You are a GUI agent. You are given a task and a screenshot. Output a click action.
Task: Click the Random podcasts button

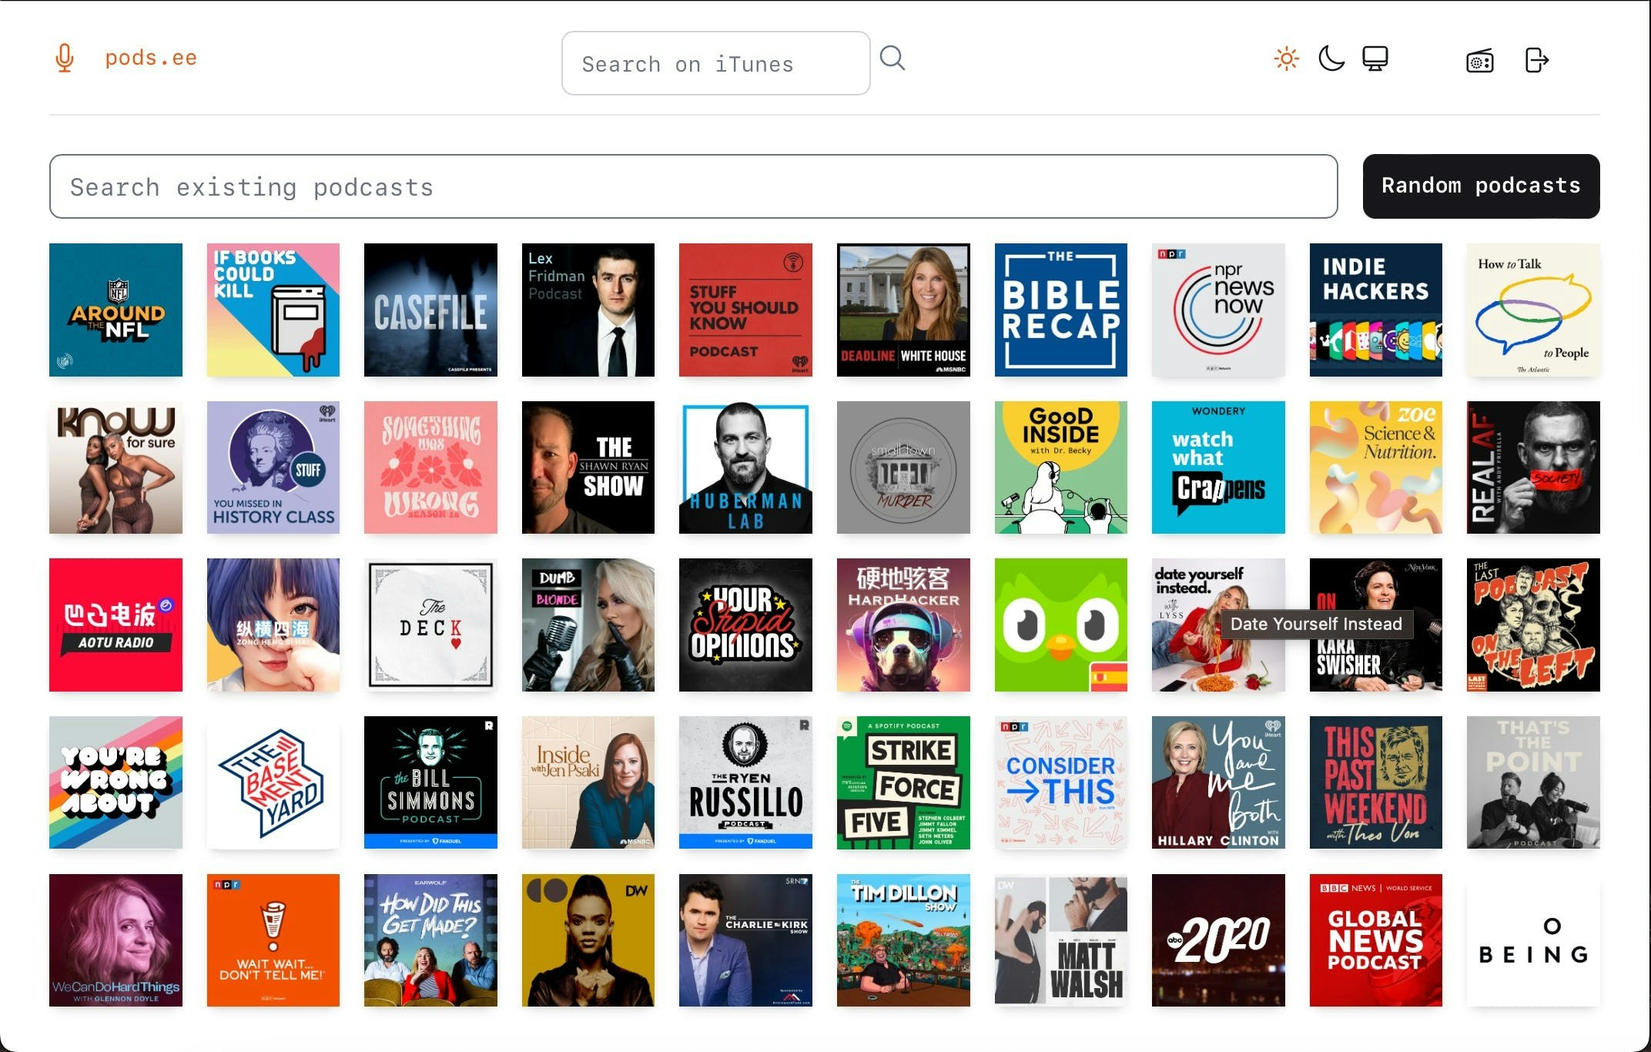coord(1480,186)
